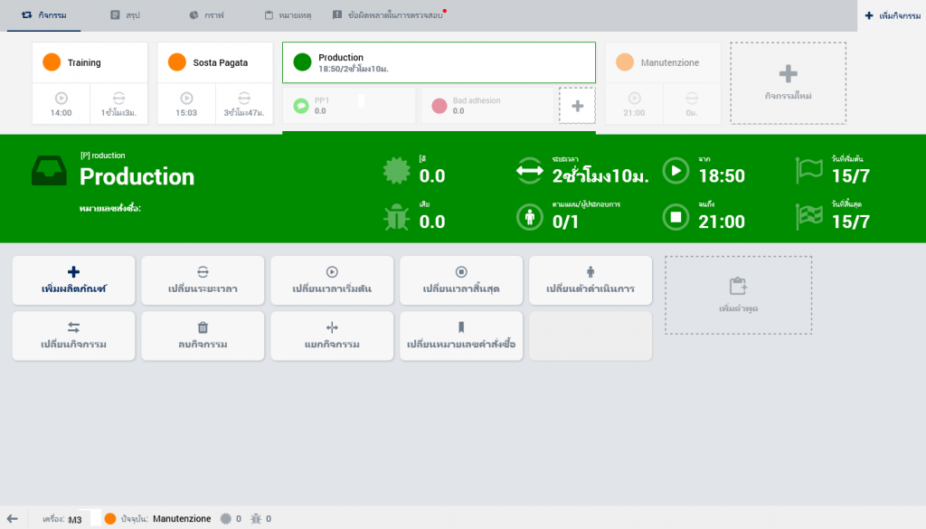Open the ข้อผิดพลาดในการตรวจสอบ tab
Image resolution: width=926 pixels, height=529 pixels.
(387, 15)
